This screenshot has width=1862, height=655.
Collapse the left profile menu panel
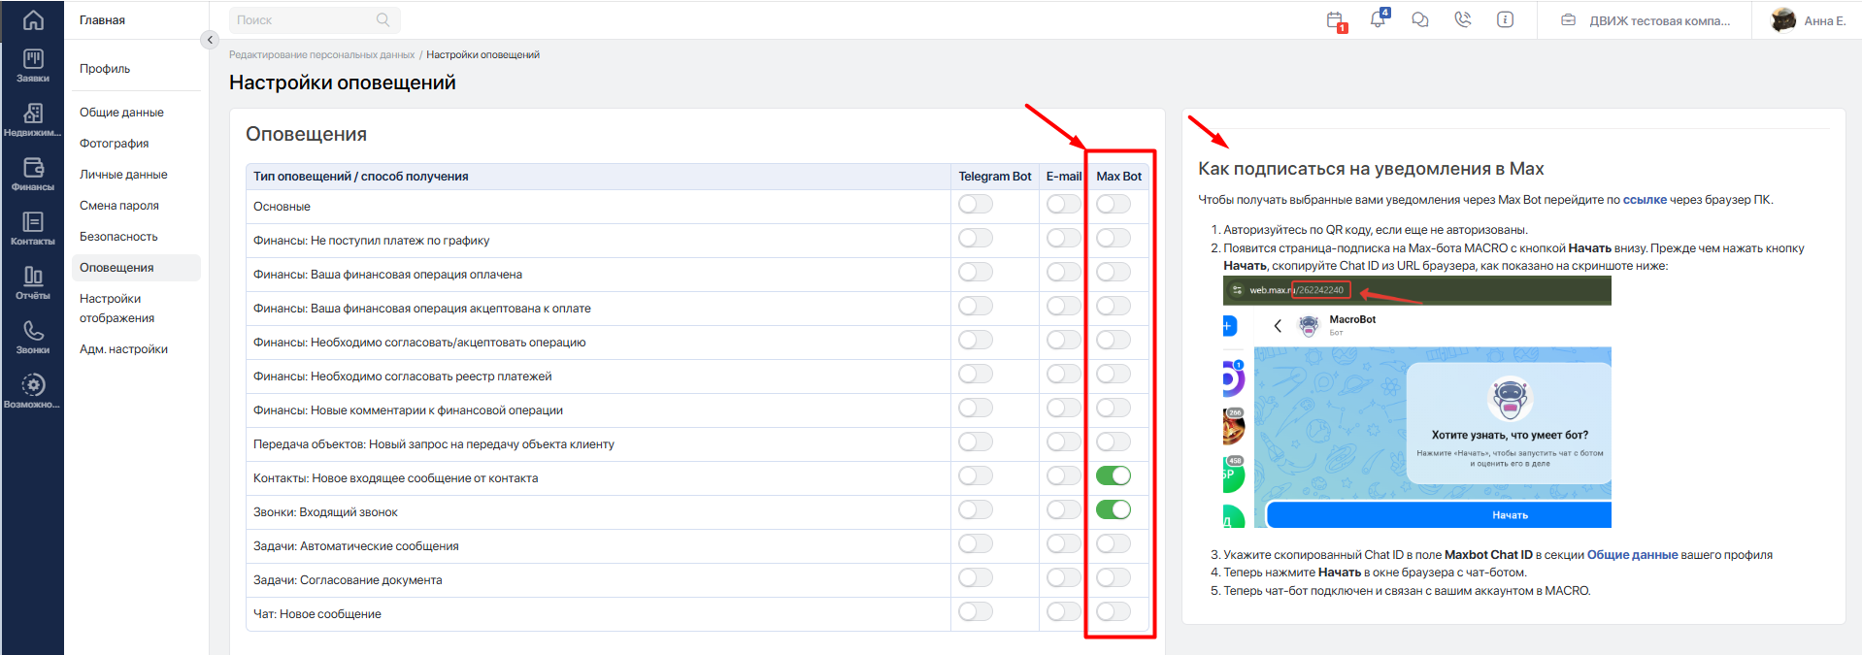pyautogui.click(x=210, y=40)
